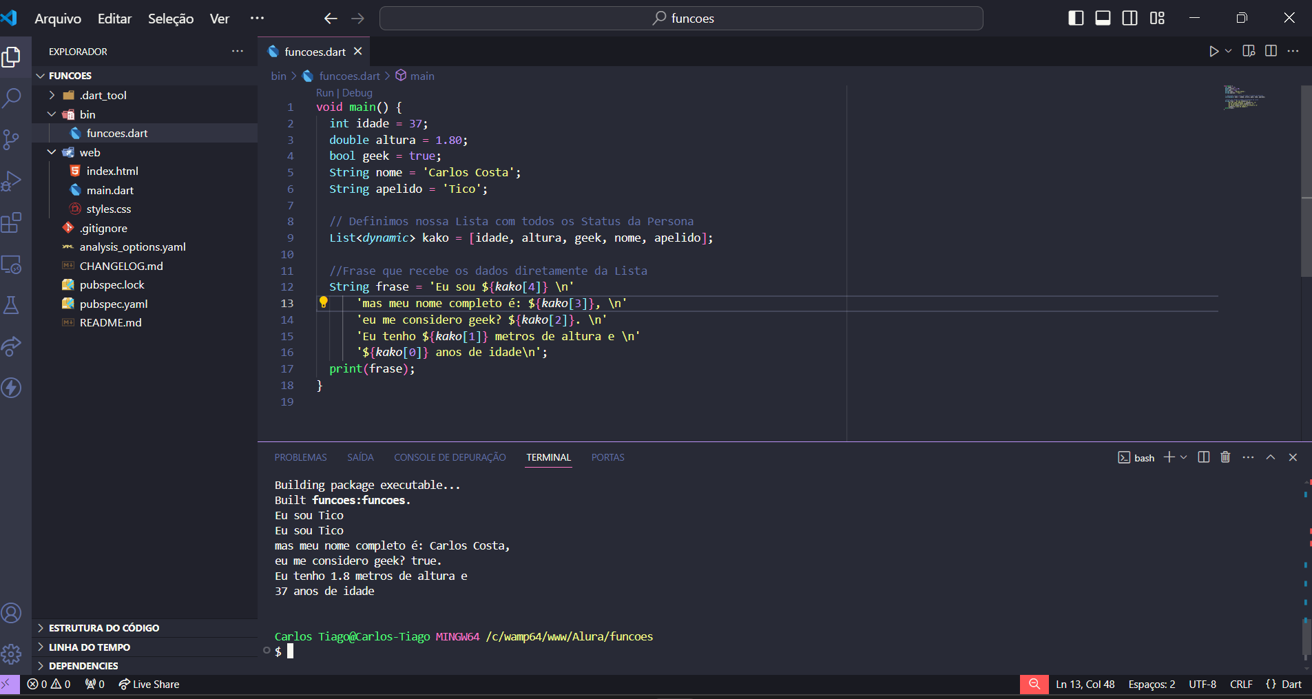Open the Editar menu
Image resolution: width=1312 pixels, height=699 pixels.
point(114,19)
